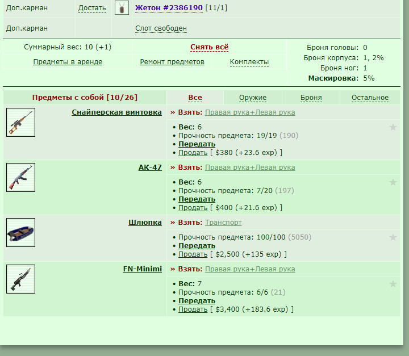This screenshot has height=356, width=409.
Task: Mark Снайперская винтовка as favorite with star
Action: tap(393, 127)
